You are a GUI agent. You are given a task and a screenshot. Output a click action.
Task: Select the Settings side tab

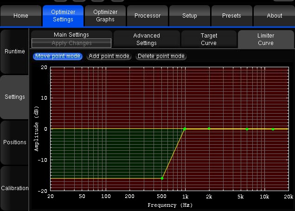tap(15, 97)
